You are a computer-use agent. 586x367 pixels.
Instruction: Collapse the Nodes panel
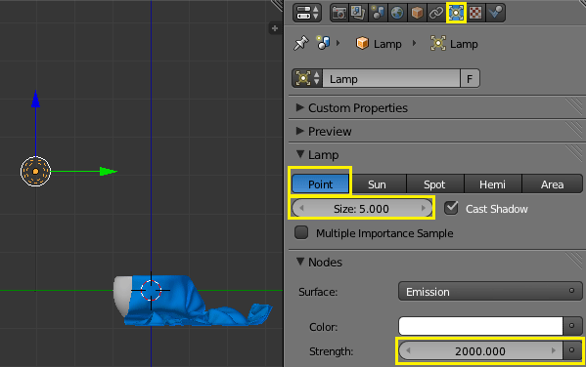pyautogui.click(x=299, y=262)
